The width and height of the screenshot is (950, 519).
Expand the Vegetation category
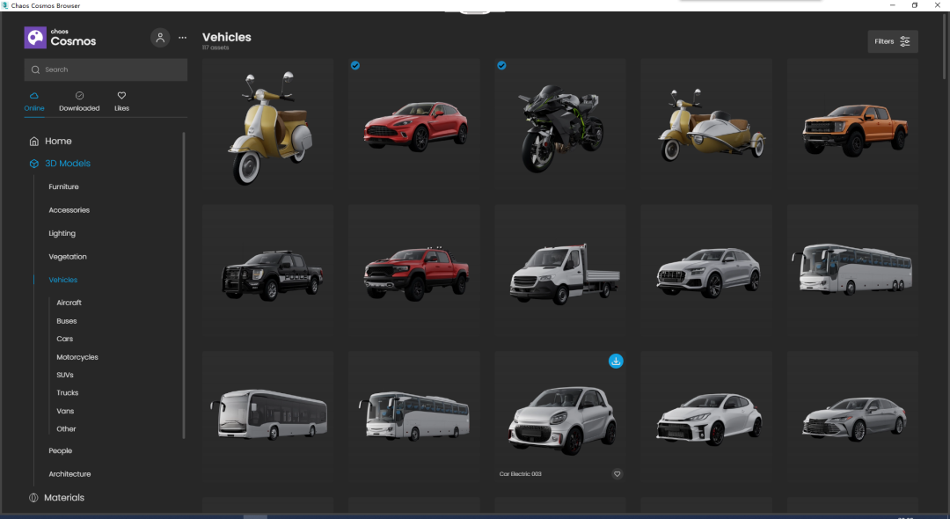(68, 257)
